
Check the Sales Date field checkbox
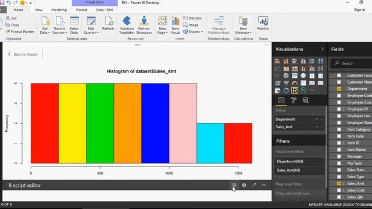pyautogui.click(x=339, y=170)
